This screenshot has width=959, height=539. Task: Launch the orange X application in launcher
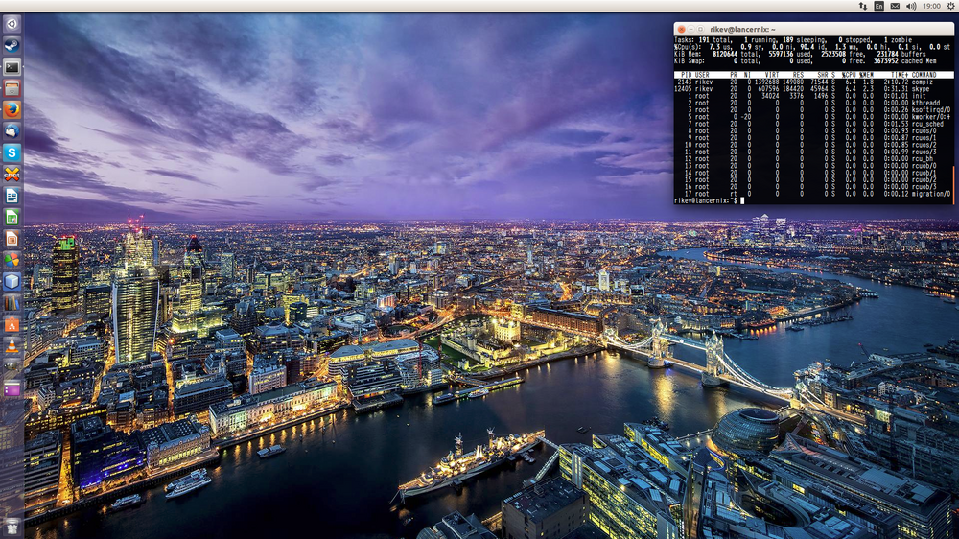12,175
